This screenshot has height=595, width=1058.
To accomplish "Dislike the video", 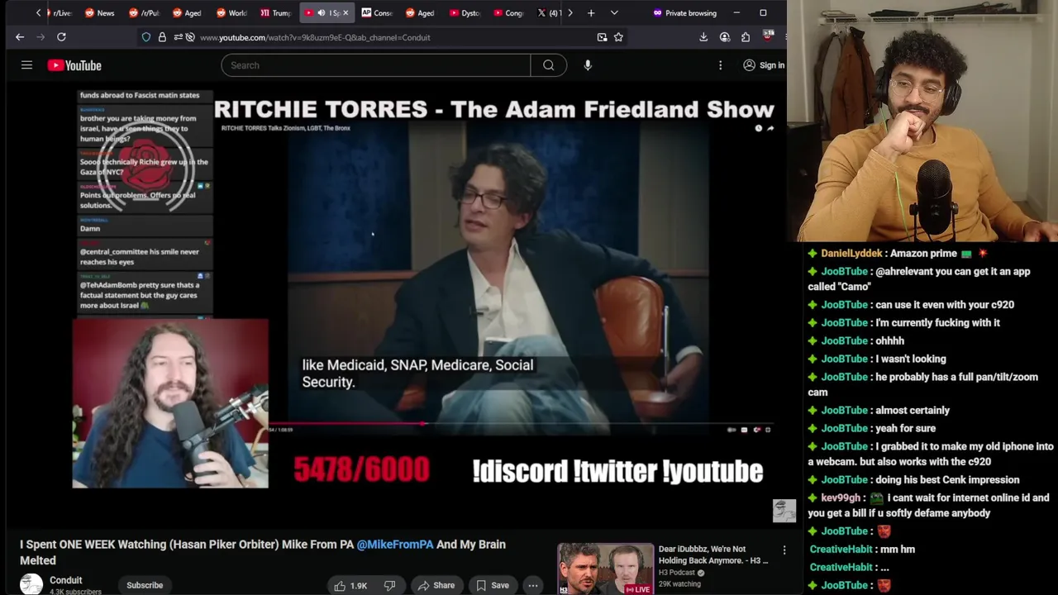I will tap(389, 585).
